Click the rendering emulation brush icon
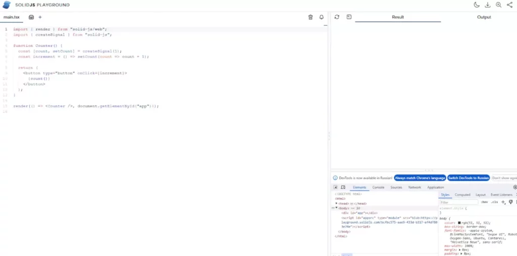 tap(510, 202)
